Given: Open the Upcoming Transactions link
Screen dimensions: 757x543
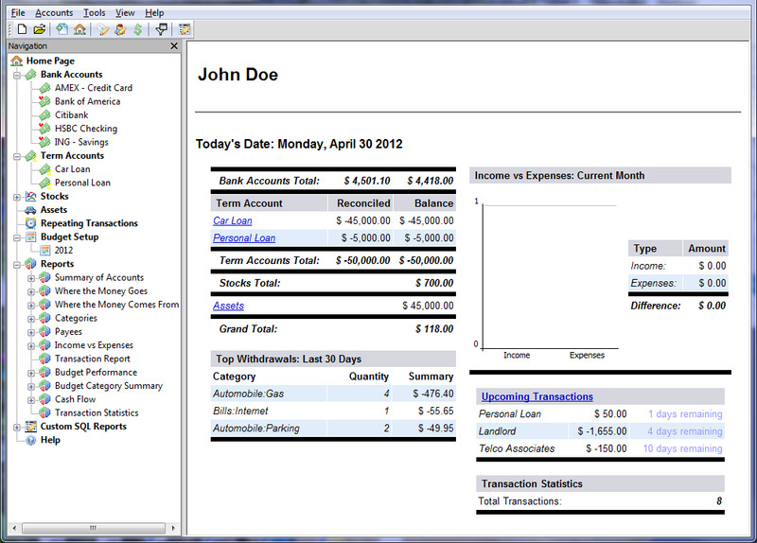Looking at the screenshot, I should coord(537,396).
